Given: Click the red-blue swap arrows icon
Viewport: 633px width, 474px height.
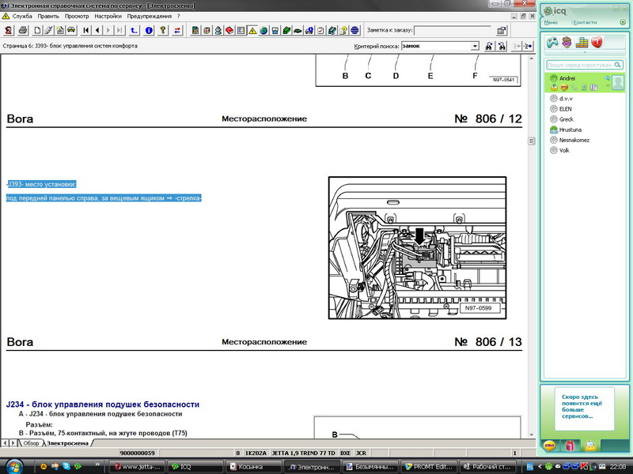Looking at the screenshot, I should (177, 30).
